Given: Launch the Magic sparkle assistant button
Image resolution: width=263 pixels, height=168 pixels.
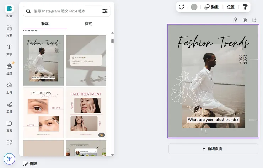Looking at the screenshot, I should pyautogui.click(x=9, y=159).
